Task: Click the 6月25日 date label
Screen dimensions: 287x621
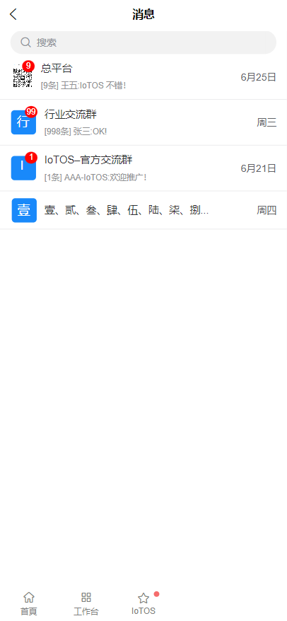Action: click(258, 77)
